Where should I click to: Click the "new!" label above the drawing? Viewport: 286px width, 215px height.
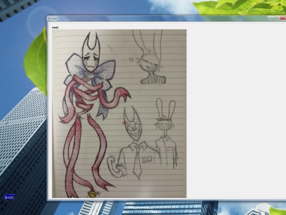pos(55,28)
